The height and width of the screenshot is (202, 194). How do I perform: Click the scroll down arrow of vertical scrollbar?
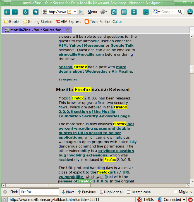[x=192, y=181]
